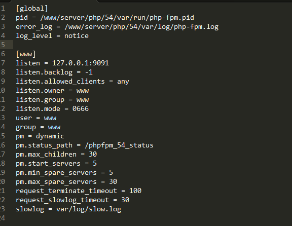Click the pm = dynamic line
Viewport: 292px width, 226px height.
40,136
